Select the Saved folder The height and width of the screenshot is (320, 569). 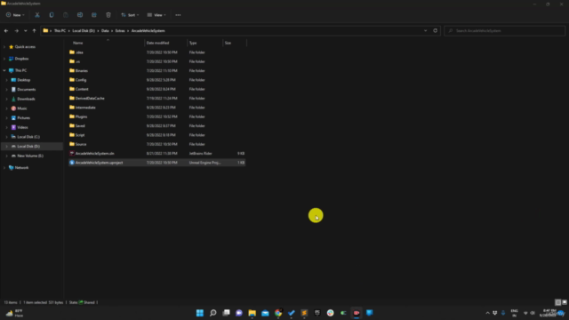point(156,126)
